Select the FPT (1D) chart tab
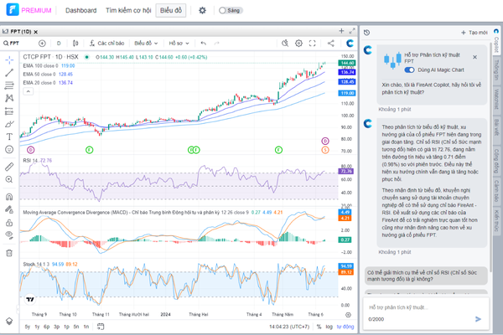Viewport: 503px width, 335px height. 20,32
